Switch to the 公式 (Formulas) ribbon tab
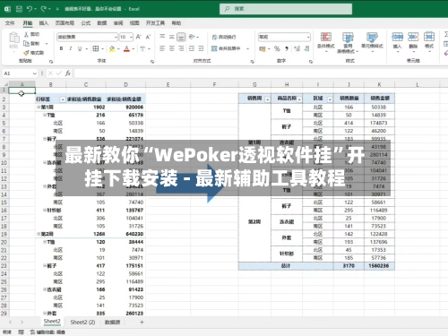This screenshot has width=448, height=336. point(86,23)
